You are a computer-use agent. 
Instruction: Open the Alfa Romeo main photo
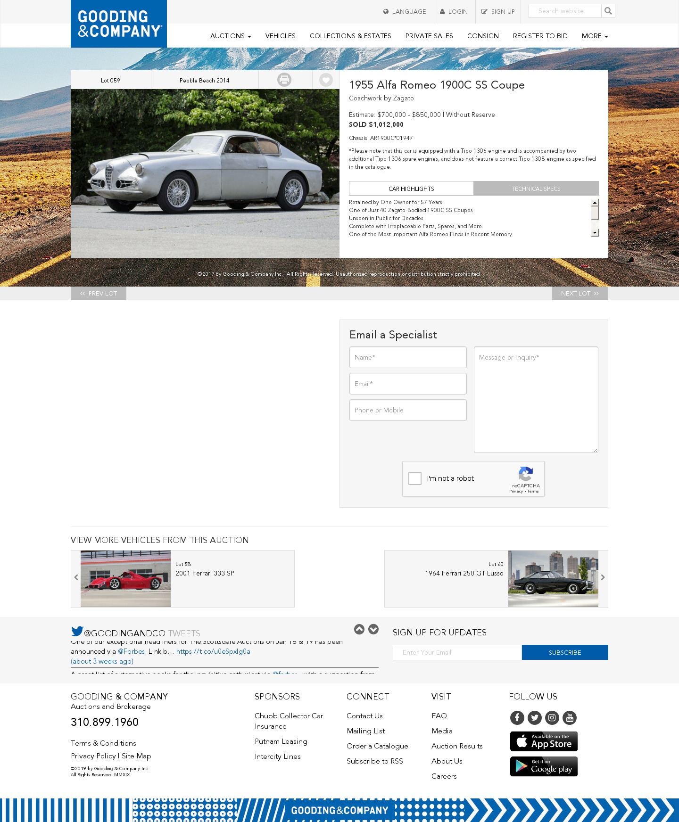click(205, 173)
